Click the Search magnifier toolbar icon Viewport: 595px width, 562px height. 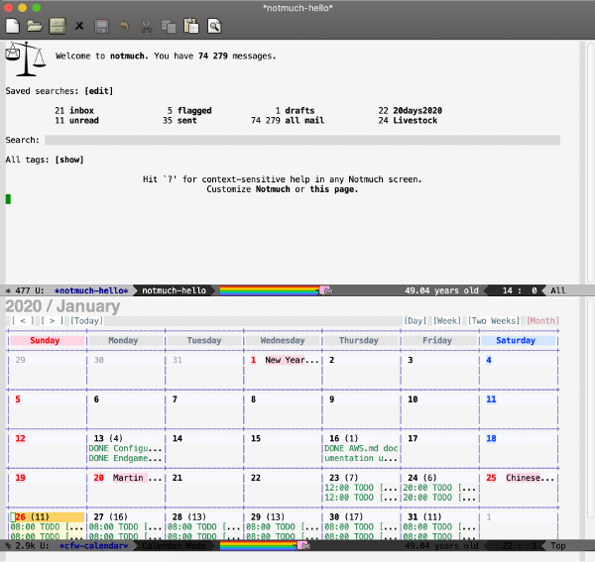pos(213,25)
